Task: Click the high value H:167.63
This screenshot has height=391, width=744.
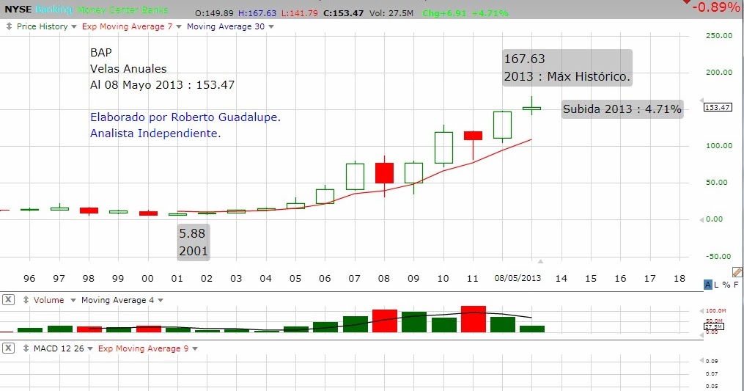Action: pyautogui.click(x=257, y=13)
